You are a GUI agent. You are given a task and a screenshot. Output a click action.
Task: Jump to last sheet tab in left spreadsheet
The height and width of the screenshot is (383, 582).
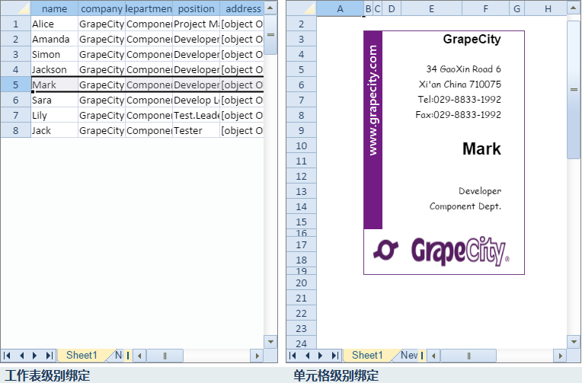[x=50, y=356]
